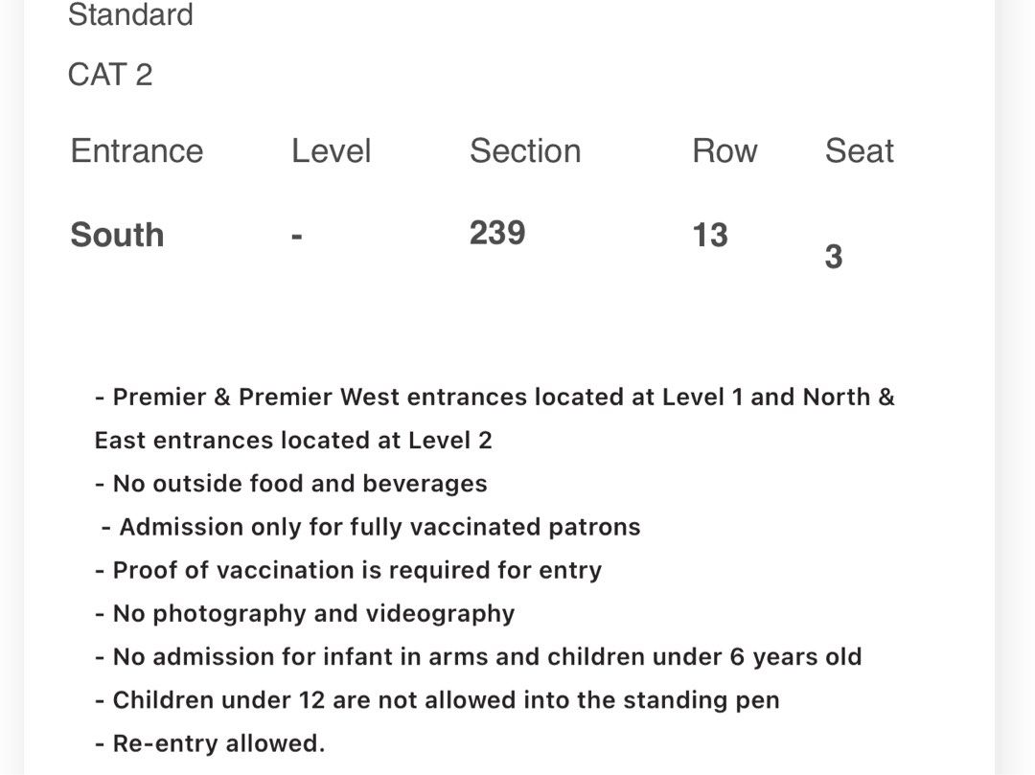
Task: Click the Standard ticket type text
Action: coord(130,14)
